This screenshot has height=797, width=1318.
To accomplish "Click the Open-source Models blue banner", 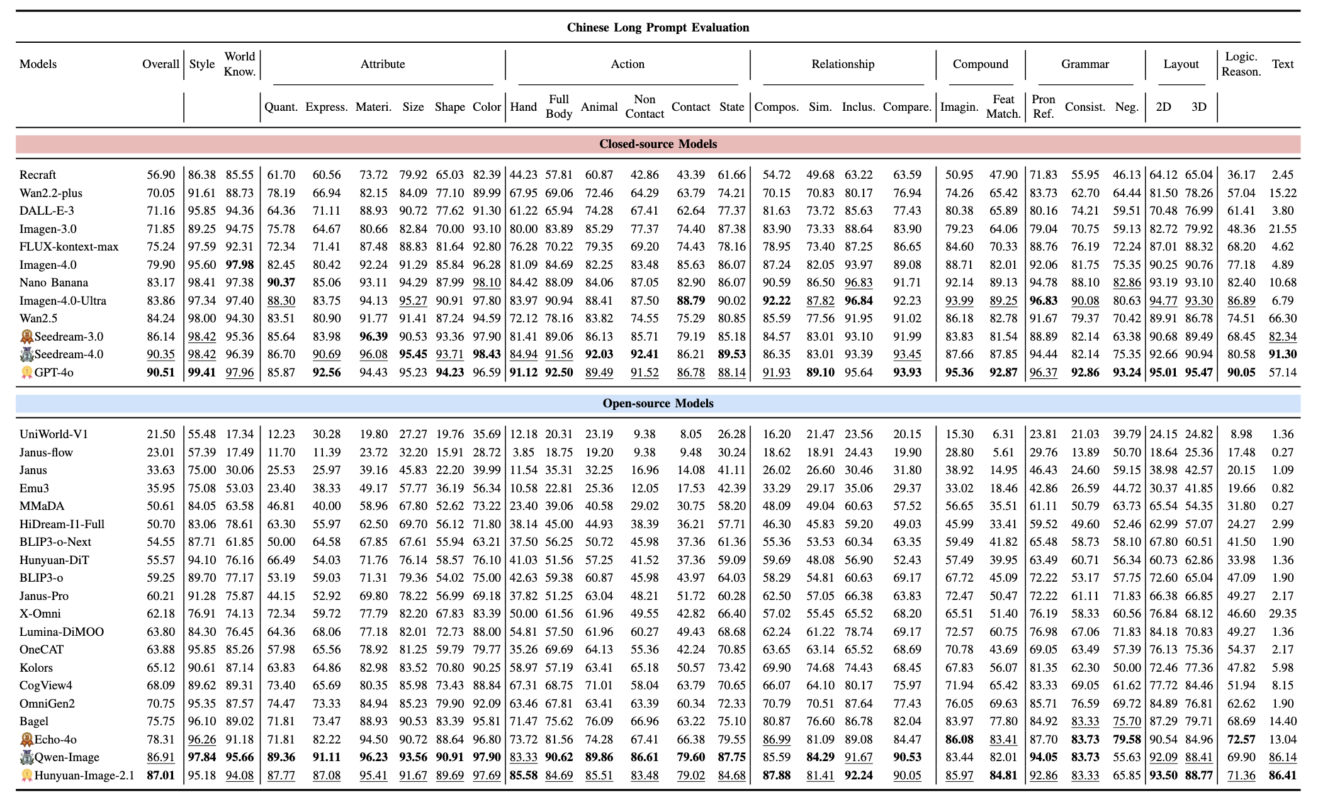I will pyautogui.click(x=658, y=404).
